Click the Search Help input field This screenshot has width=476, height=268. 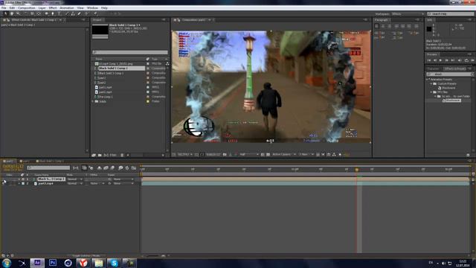coord(451,14)
